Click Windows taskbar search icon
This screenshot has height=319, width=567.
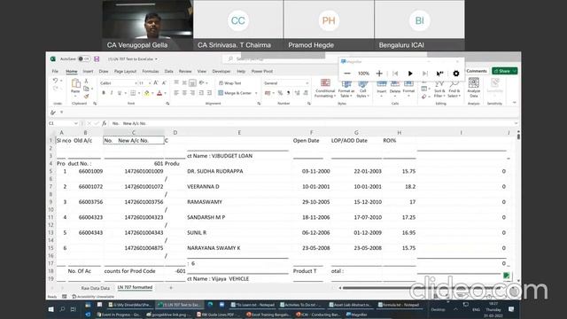(x=62, y=309)
